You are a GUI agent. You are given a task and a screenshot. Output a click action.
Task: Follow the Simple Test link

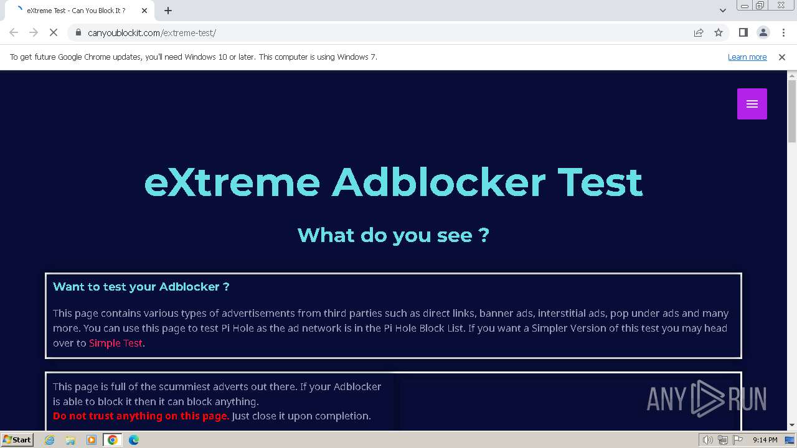pyautogui.click(x=116, y=343)
